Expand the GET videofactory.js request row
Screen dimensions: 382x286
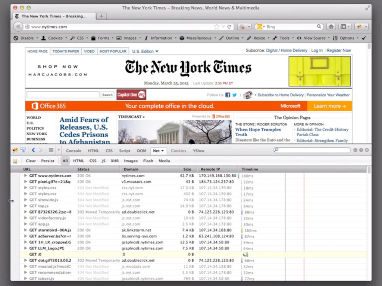(26, 218)
